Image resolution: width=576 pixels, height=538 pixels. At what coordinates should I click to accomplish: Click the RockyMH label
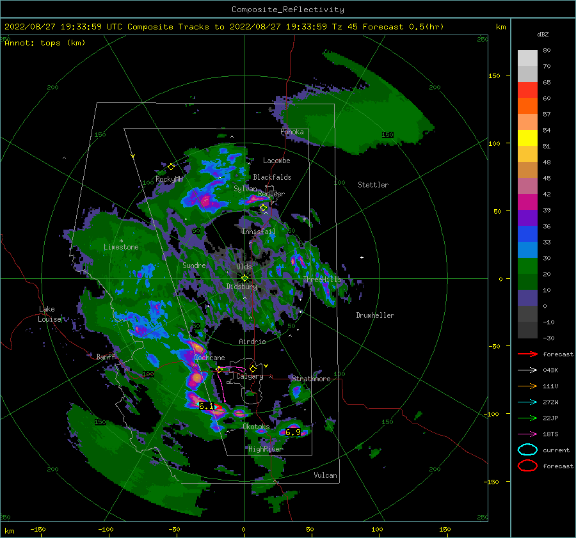click(169, 179)
